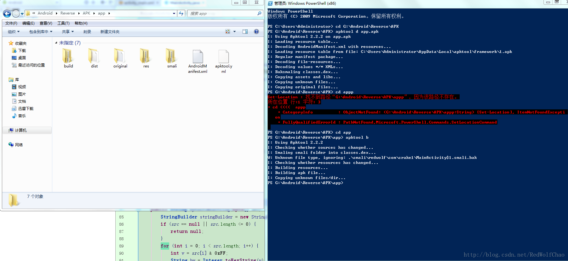Open the recent pages dropdown beside Forward

click(22, 14)
